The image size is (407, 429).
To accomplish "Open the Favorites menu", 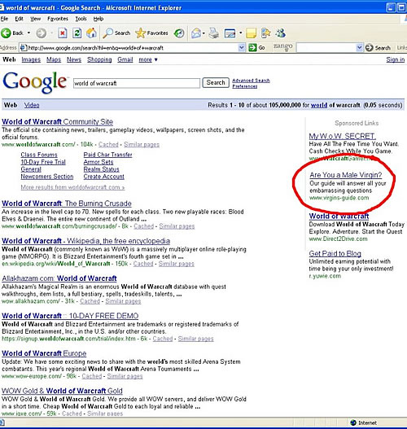I will [x=58, y=19].
